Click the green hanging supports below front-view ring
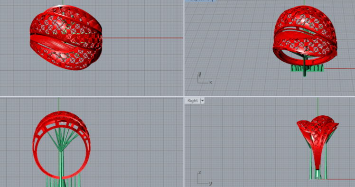 pyautogui.click(x=64, y=181)
